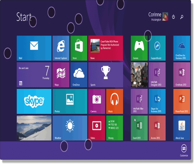This screenshot has height=164, width=194.
Task: Open the Music headphones tile
Action: click(115, 101)
